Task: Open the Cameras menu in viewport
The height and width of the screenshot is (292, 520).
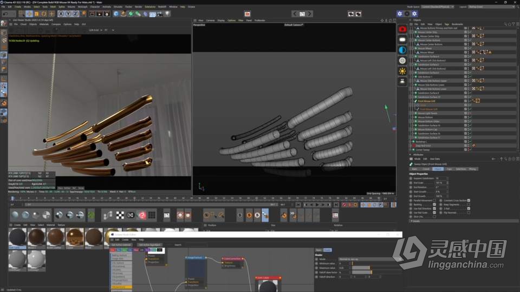Action: pos(210,21)
